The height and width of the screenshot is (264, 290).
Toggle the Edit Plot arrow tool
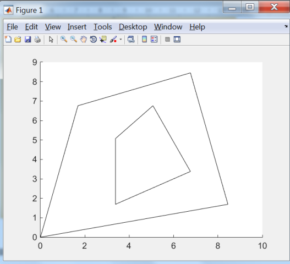click(51, 40)
